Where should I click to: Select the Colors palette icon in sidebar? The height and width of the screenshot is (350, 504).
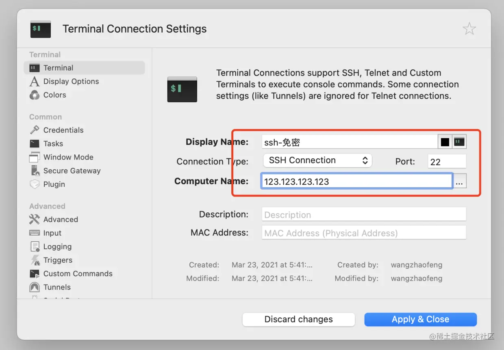tap(35, 95)
